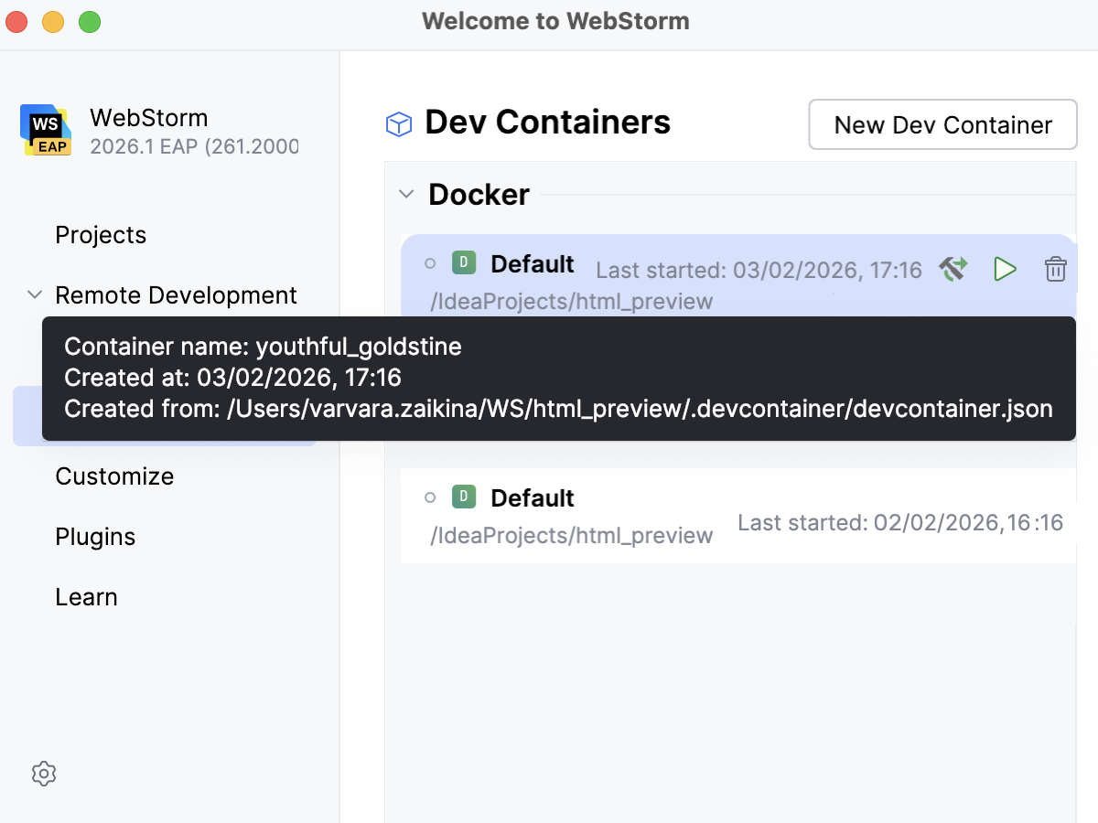Screen dimensions: 1098x823
Task: Start the Default container with the play icon
Action: pyautogui.click(x=1005, y=269)
